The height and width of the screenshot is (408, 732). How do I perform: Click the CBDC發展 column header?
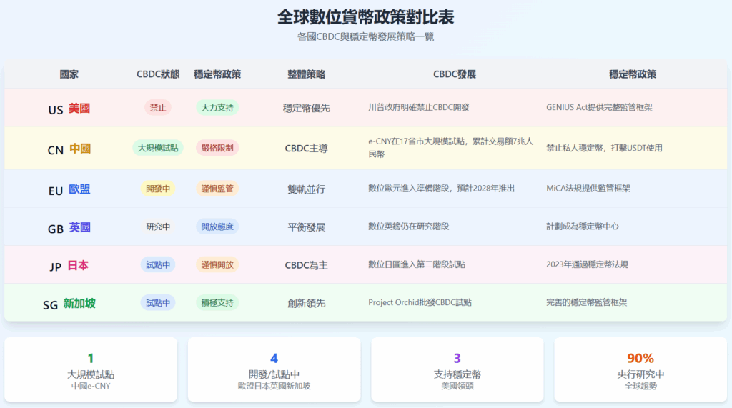pyautogui.click(x=454, y=74)
